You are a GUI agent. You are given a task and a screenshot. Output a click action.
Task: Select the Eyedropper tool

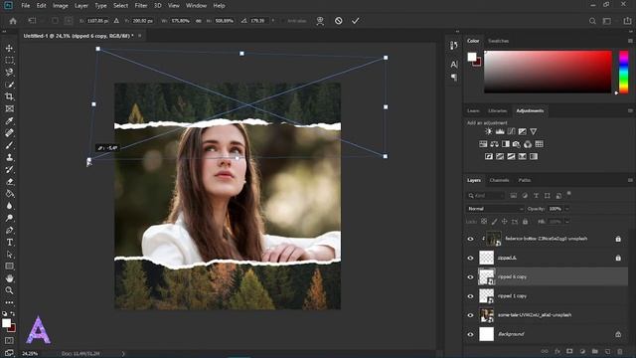9,121
